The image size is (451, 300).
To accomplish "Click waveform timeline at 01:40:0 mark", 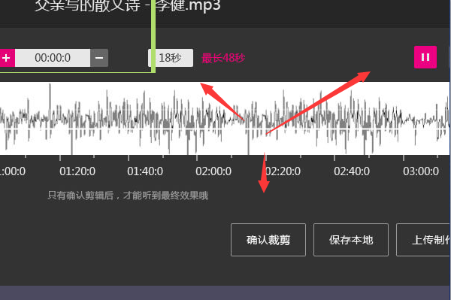I will point(145,171).
